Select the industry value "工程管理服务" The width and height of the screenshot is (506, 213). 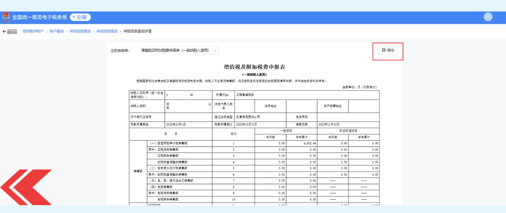[x=245, y=95]
